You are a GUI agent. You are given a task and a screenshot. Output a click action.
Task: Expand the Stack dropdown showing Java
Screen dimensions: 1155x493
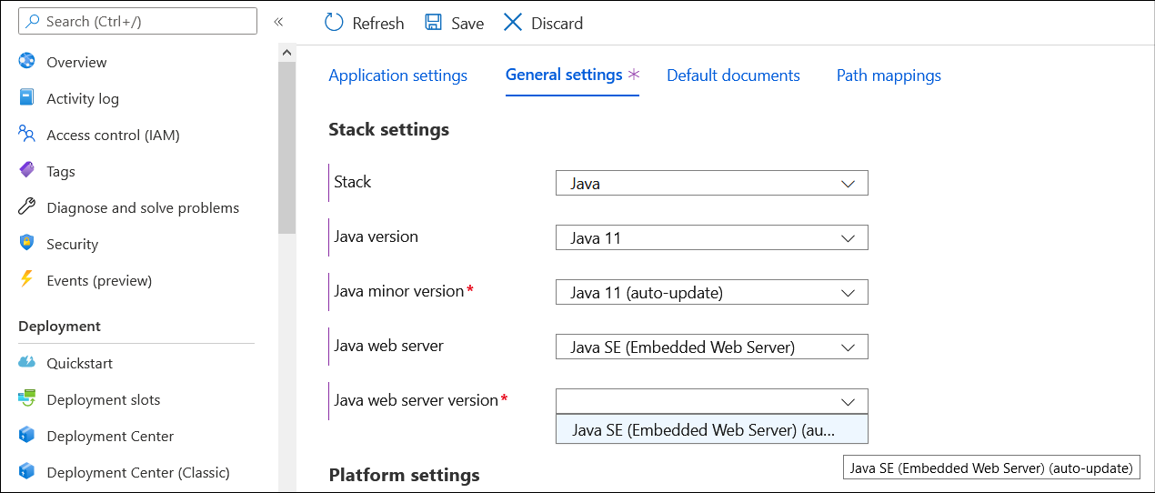711,183
